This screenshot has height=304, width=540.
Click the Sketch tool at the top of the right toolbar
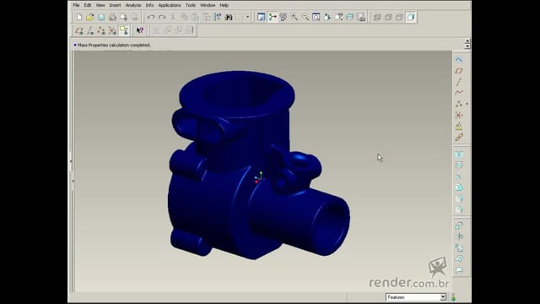(459, 60)
